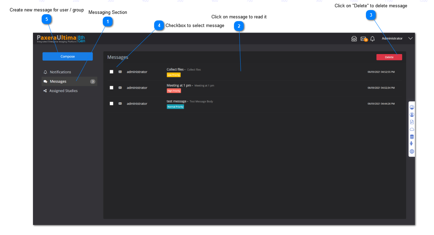Open the Administrator user menu
The height and width of the screenshot is (235, 434).
click(x=392, y=38)
